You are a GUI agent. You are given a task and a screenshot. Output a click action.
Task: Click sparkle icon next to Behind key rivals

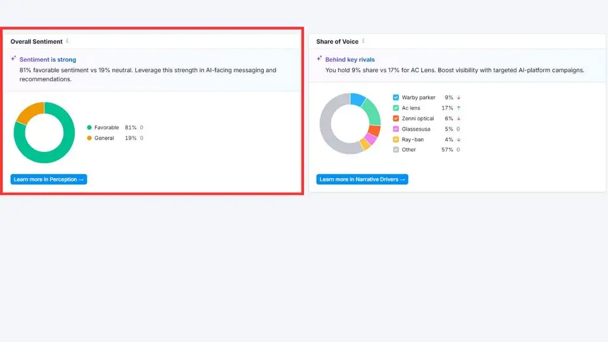coord(319,59)
